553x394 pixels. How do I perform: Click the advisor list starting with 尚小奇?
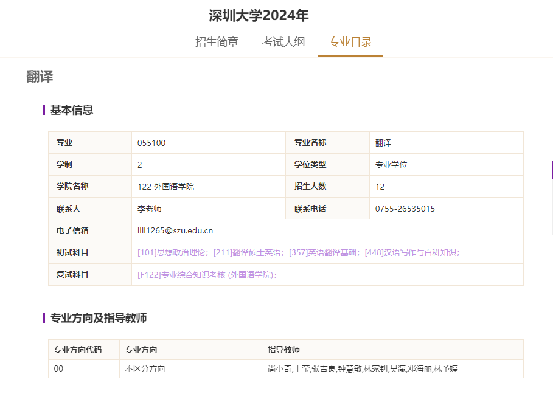[x=363, y=369]
